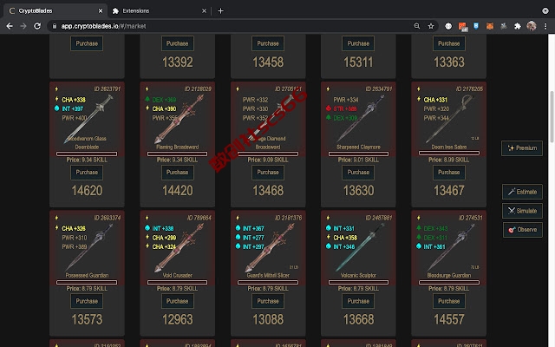Click power value 12963
The width and height of the screenshot is (555, 347).
(177, 320)
